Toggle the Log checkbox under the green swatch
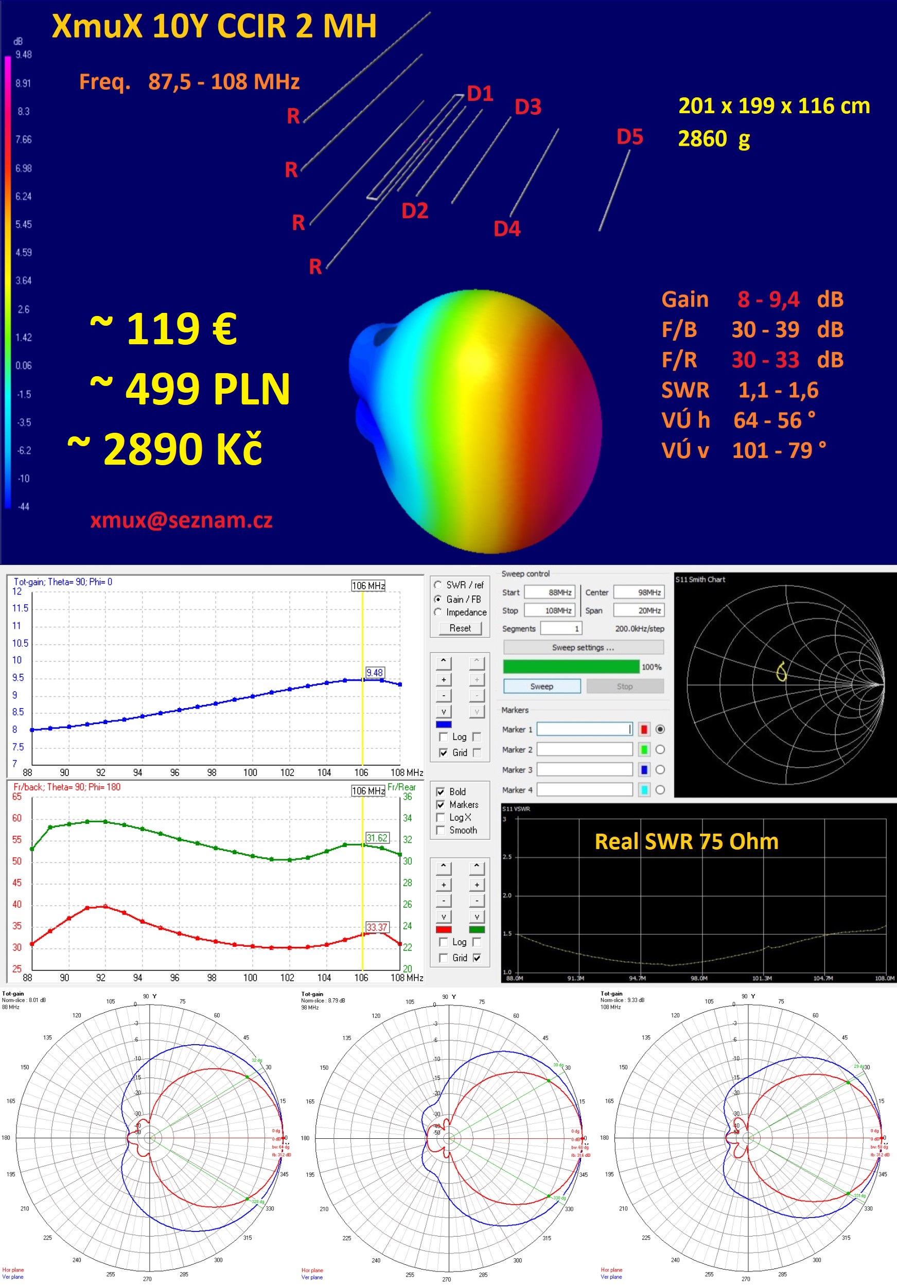Viewport: 897px width, 1287px height. pyautogui.click(x=477, y=942)
